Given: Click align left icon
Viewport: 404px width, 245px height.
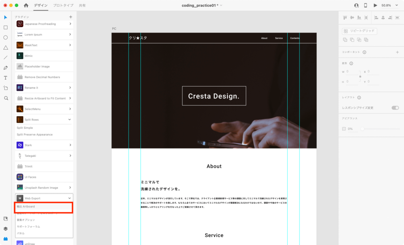Looking at the screenshot, I should [x=376, y=17].
